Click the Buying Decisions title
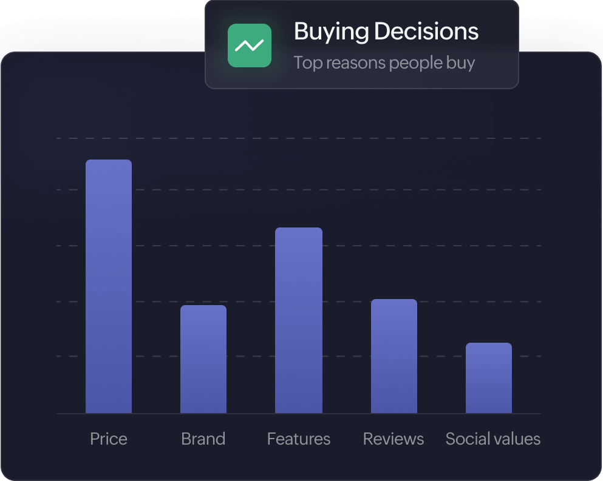 coord(386,32)
